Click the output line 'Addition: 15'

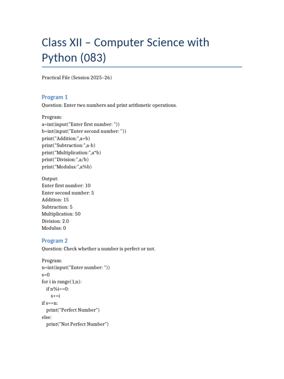(x=55, y=200)
